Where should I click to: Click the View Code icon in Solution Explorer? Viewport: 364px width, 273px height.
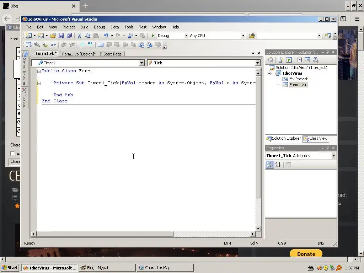tap(299, 60)
